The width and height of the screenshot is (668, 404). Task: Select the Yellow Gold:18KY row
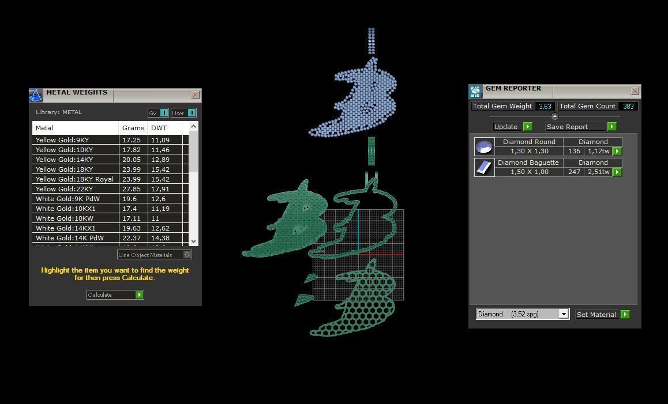pos(110,169)
